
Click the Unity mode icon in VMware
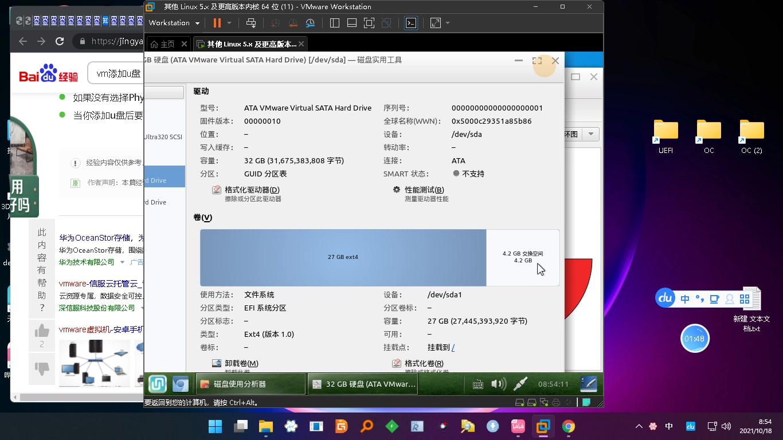pyautogui.click(x=386, y=23)
